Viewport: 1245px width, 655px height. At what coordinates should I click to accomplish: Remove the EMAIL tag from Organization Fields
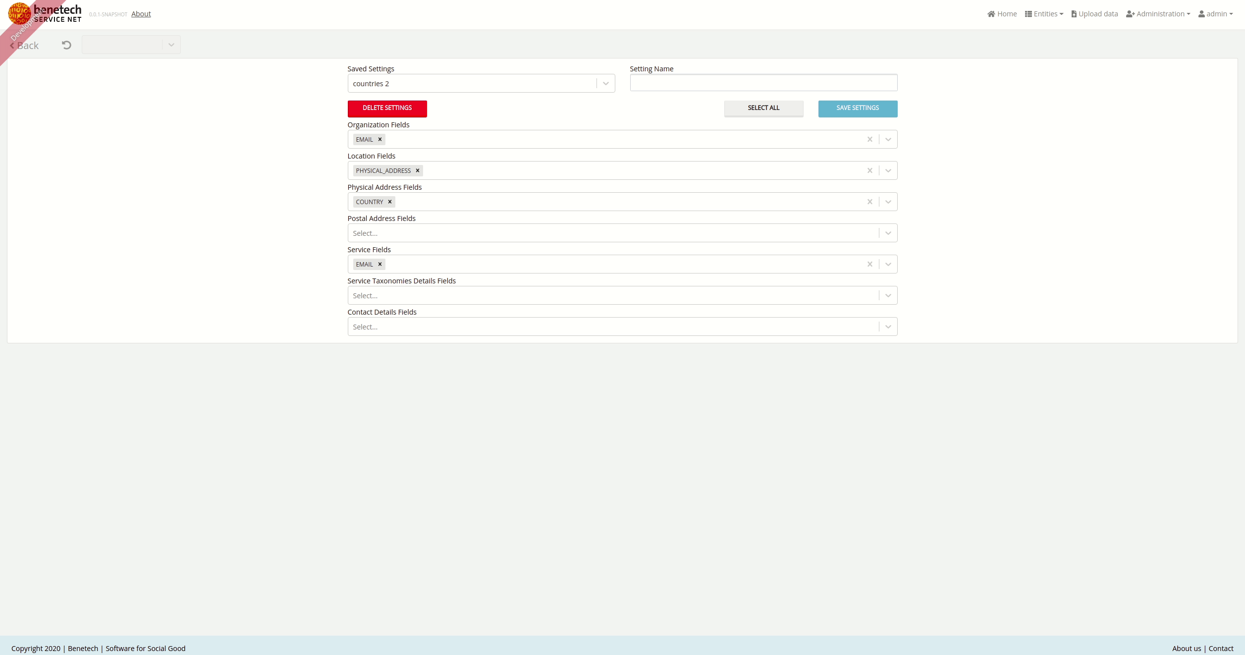point(379,139)
